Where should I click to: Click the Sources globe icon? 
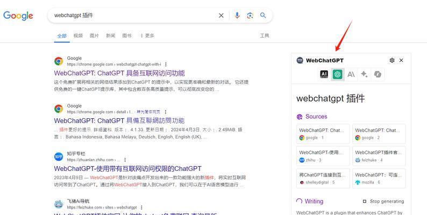pyautogui.click(x=300, y=117)
